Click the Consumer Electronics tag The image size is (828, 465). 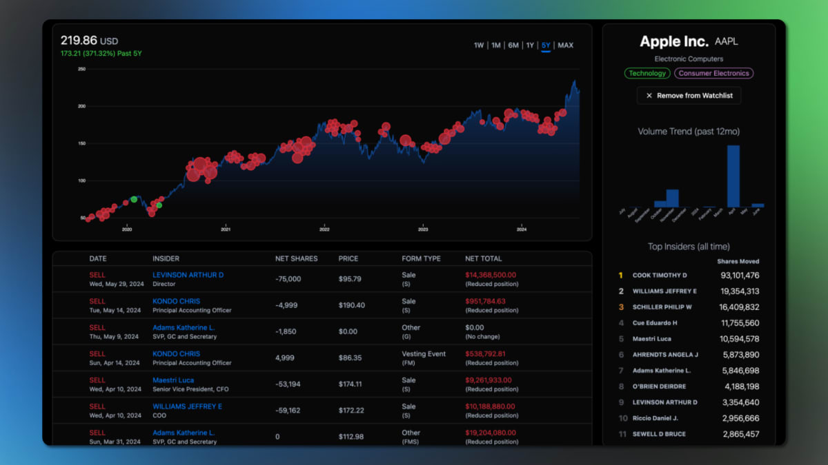713,73
